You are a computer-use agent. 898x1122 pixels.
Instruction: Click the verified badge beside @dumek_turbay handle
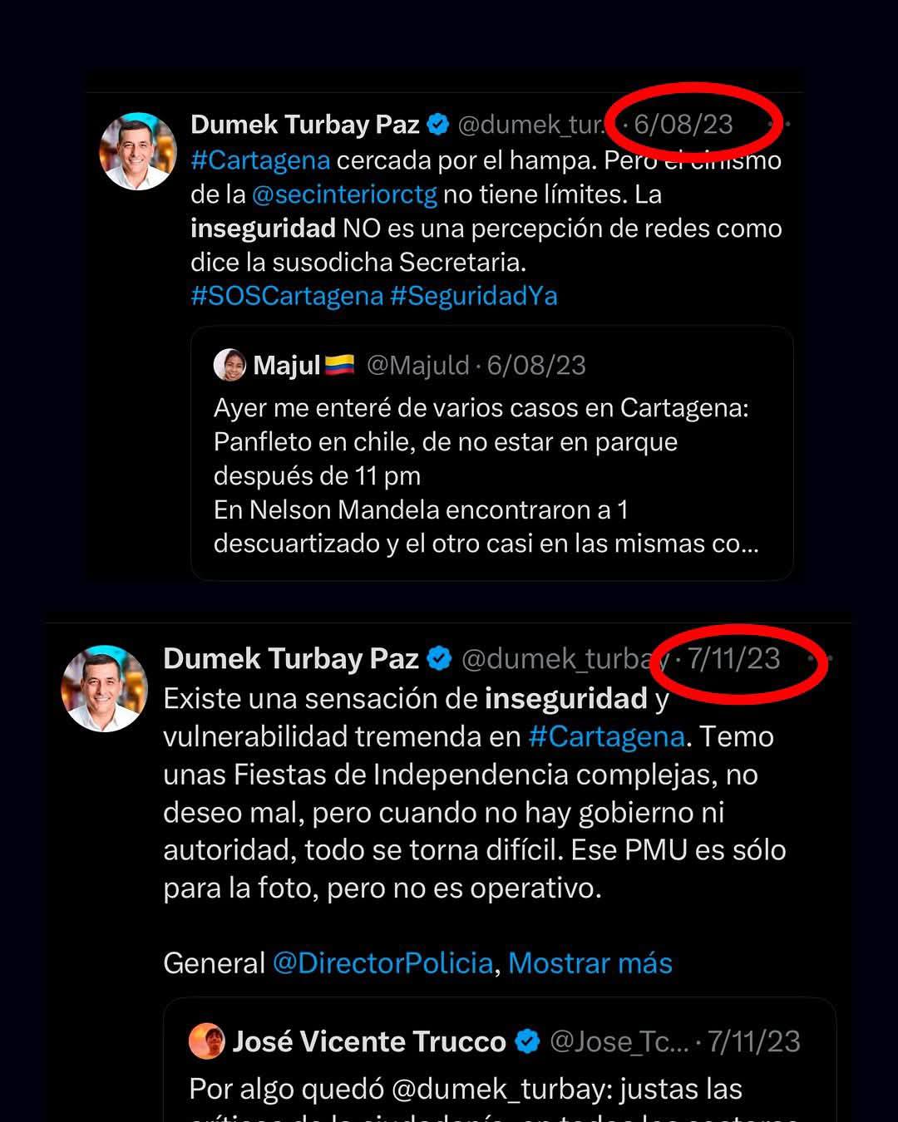click(x=439, y=659)
